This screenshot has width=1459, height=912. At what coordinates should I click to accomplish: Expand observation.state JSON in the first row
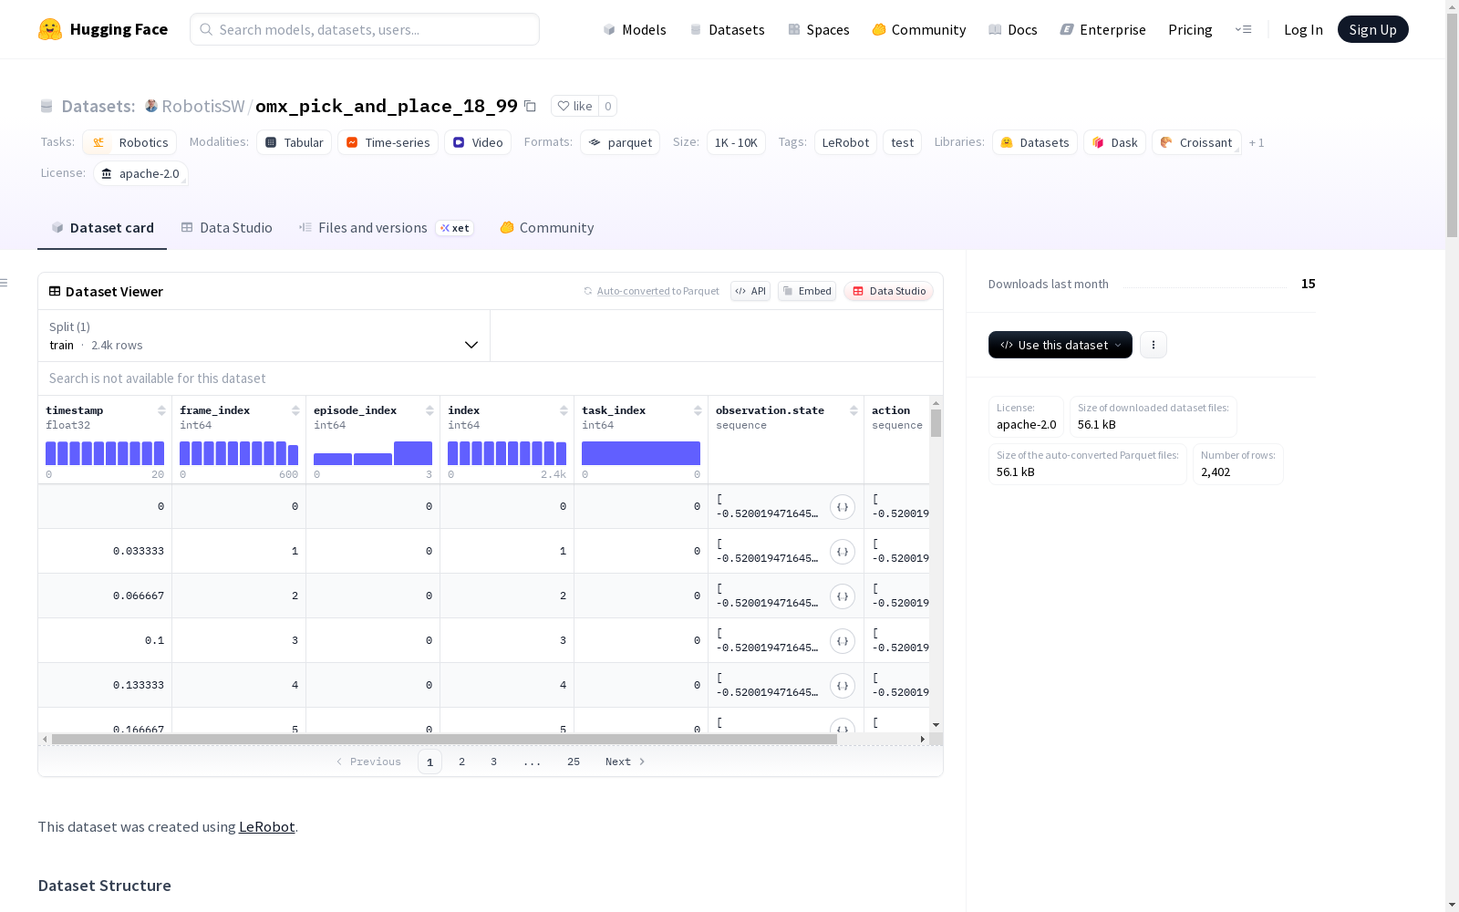843,507
